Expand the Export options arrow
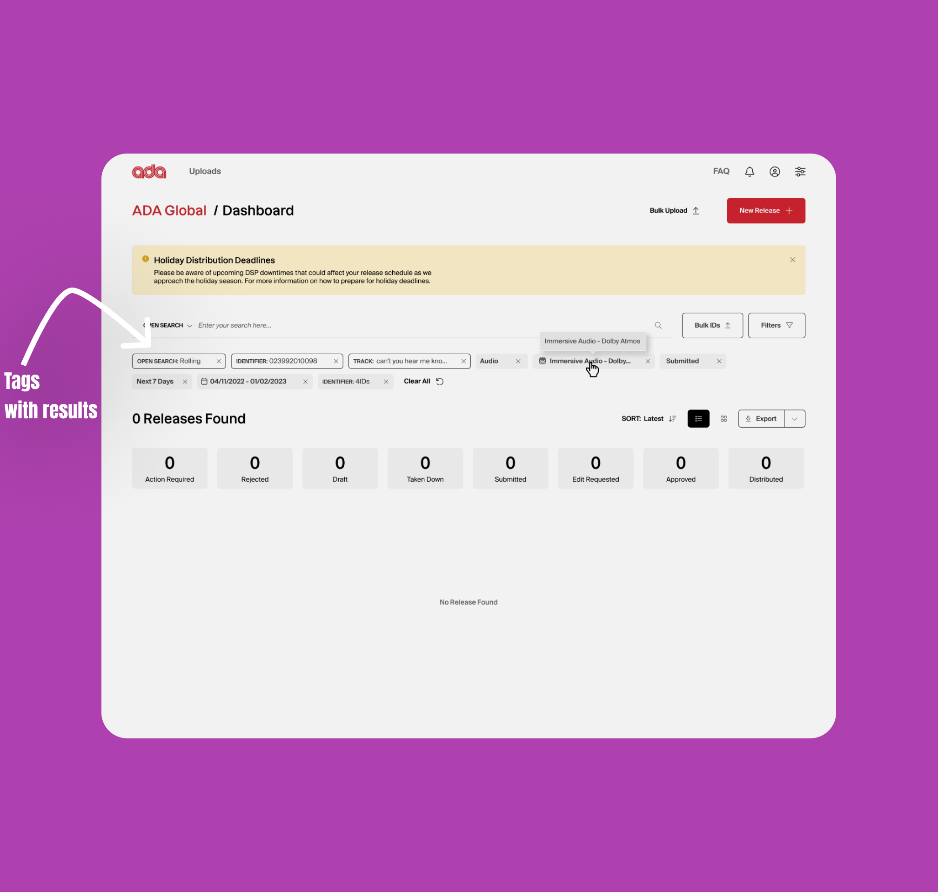 tap(794, 418)
